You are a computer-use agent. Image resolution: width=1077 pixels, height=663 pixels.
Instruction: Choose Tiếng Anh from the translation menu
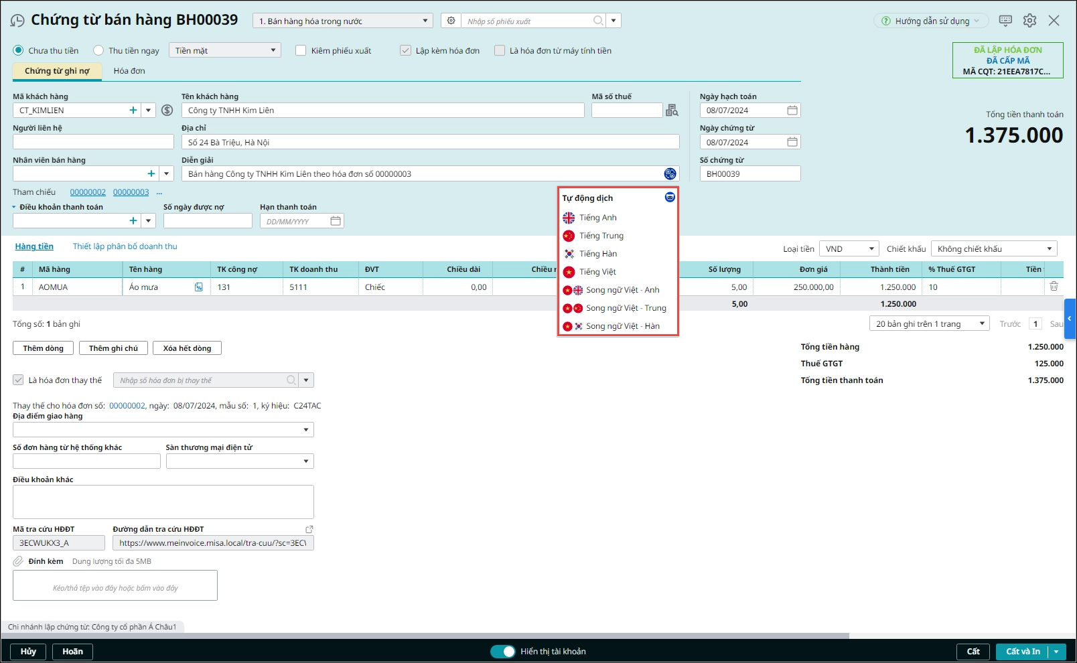(x=597, y=218)
